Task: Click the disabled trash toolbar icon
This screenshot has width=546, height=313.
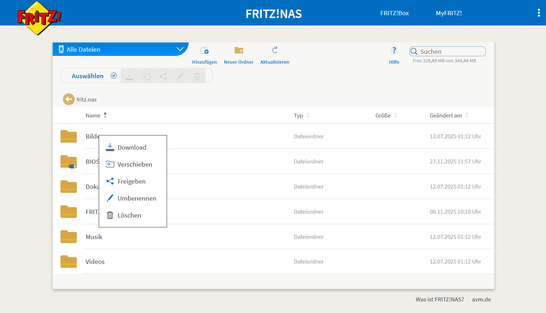Action: (x=197, y=76)
